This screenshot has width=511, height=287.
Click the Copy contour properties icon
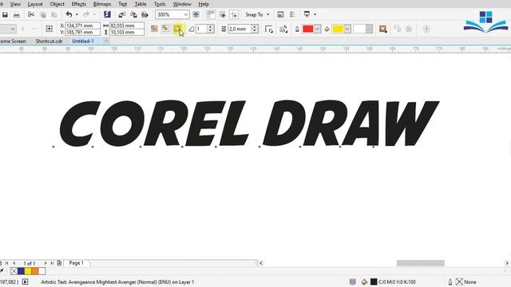(x=398, y=29)
